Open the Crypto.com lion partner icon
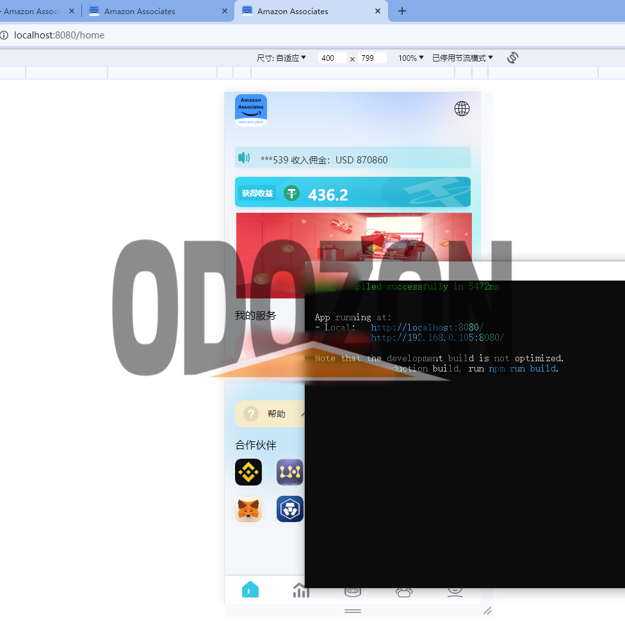This screenshot has width=625, height=622. pyautogui.click(x=290, y=509)
